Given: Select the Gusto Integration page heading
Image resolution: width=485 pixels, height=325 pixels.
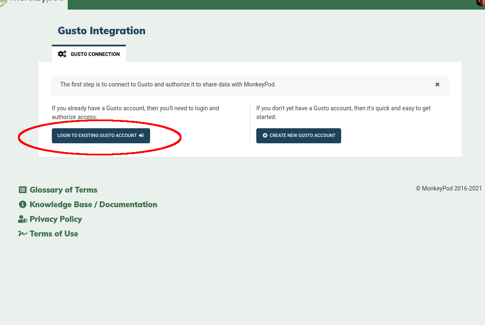Looking at the screenshot, I should [102, 30].
